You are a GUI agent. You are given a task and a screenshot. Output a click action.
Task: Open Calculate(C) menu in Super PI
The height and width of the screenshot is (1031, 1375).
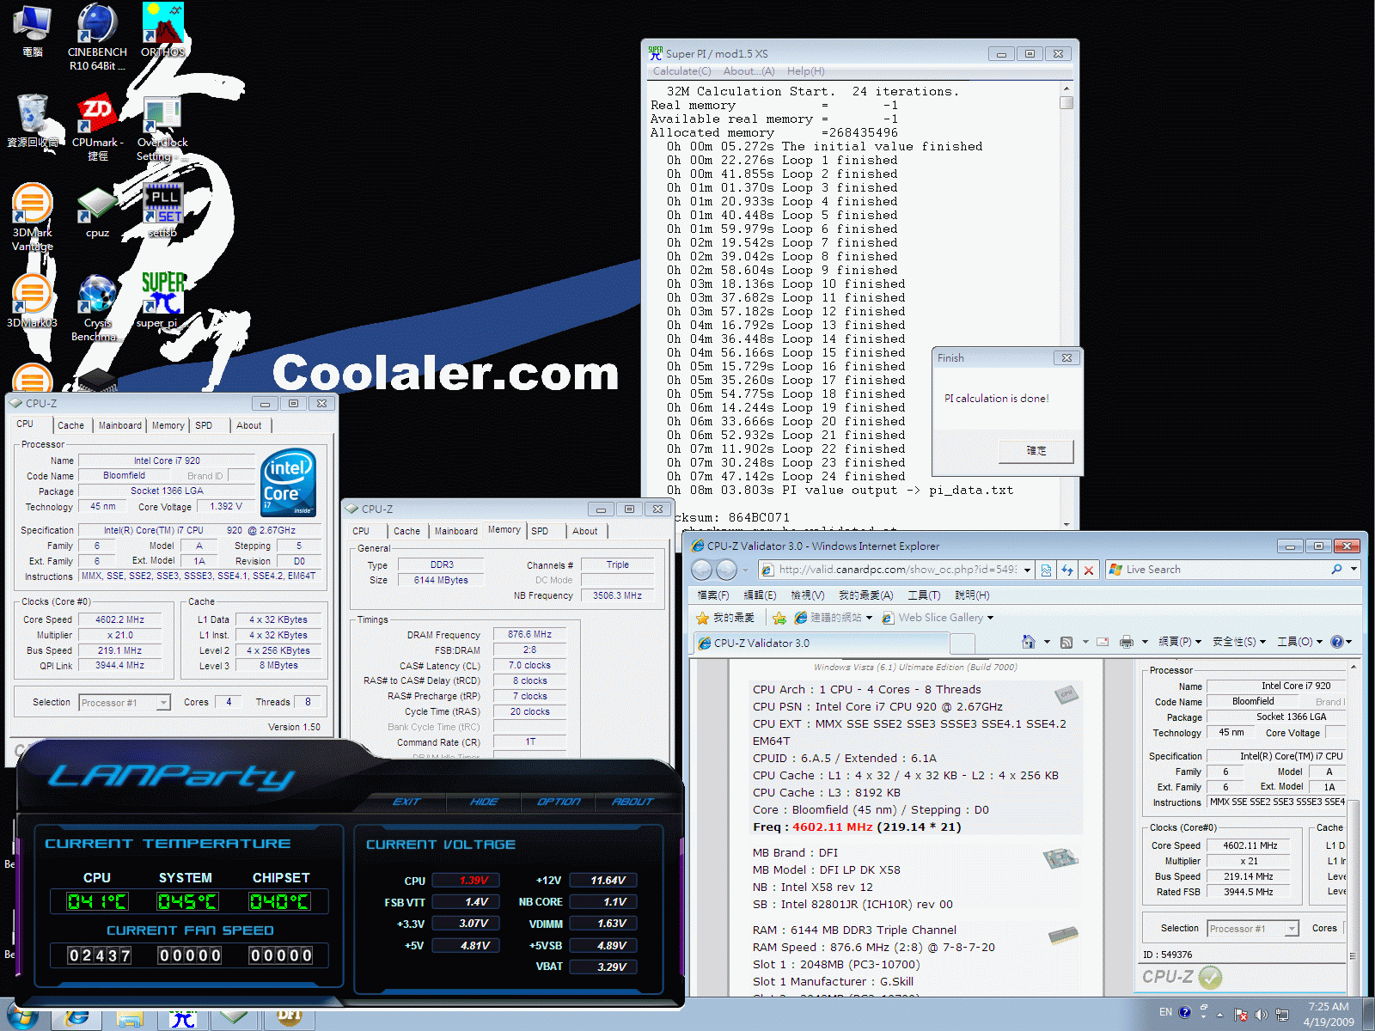681,71
